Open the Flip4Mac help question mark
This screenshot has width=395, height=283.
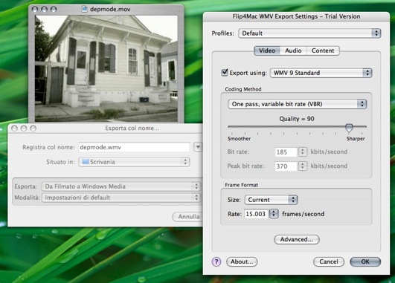216,262
